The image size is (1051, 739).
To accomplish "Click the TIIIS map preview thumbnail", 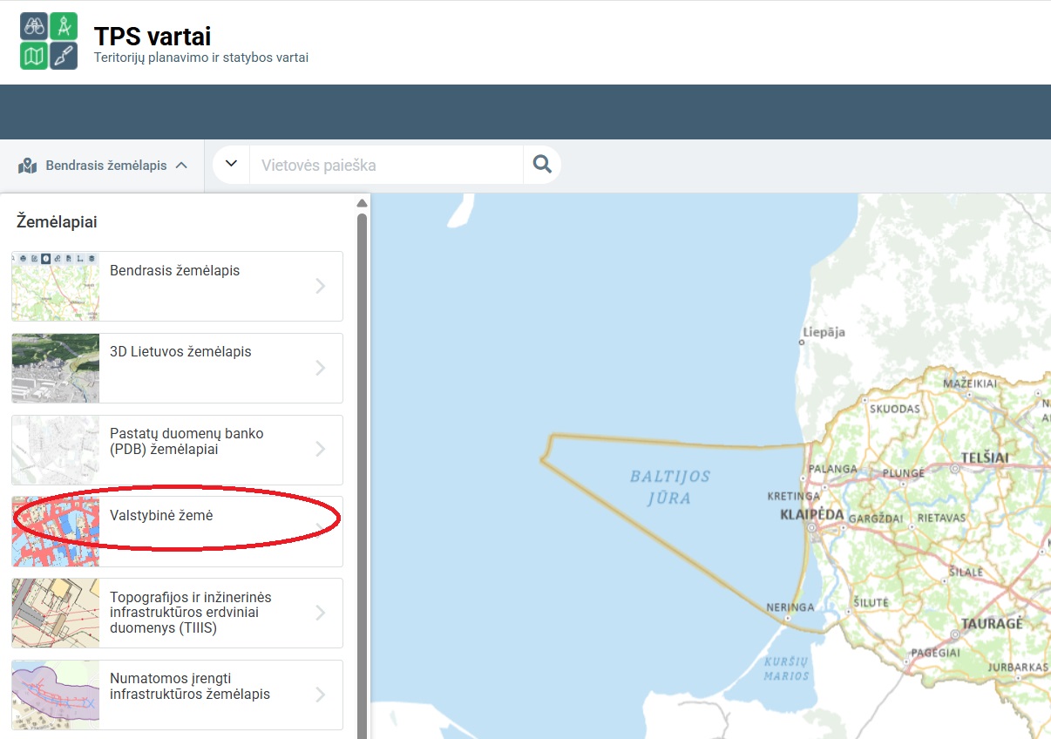I will pyautogui.click(x=56, y=614).
